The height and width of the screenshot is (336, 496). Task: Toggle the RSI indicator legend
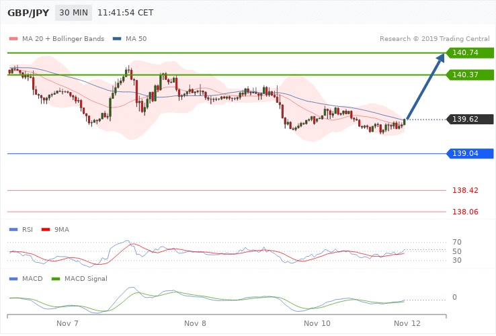point(22,229)
